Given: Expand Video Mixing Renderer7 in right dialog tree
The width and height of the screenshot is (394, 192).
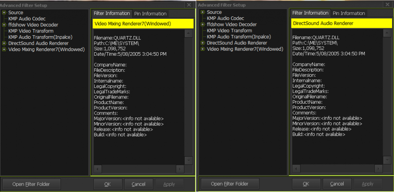Looking at the screenshot, I should click(x=203, y=49).
